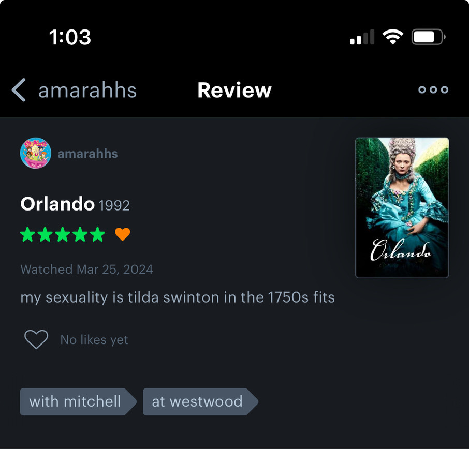469x449 pixels.
Task: Select the third green rating star
Action: 63,234
